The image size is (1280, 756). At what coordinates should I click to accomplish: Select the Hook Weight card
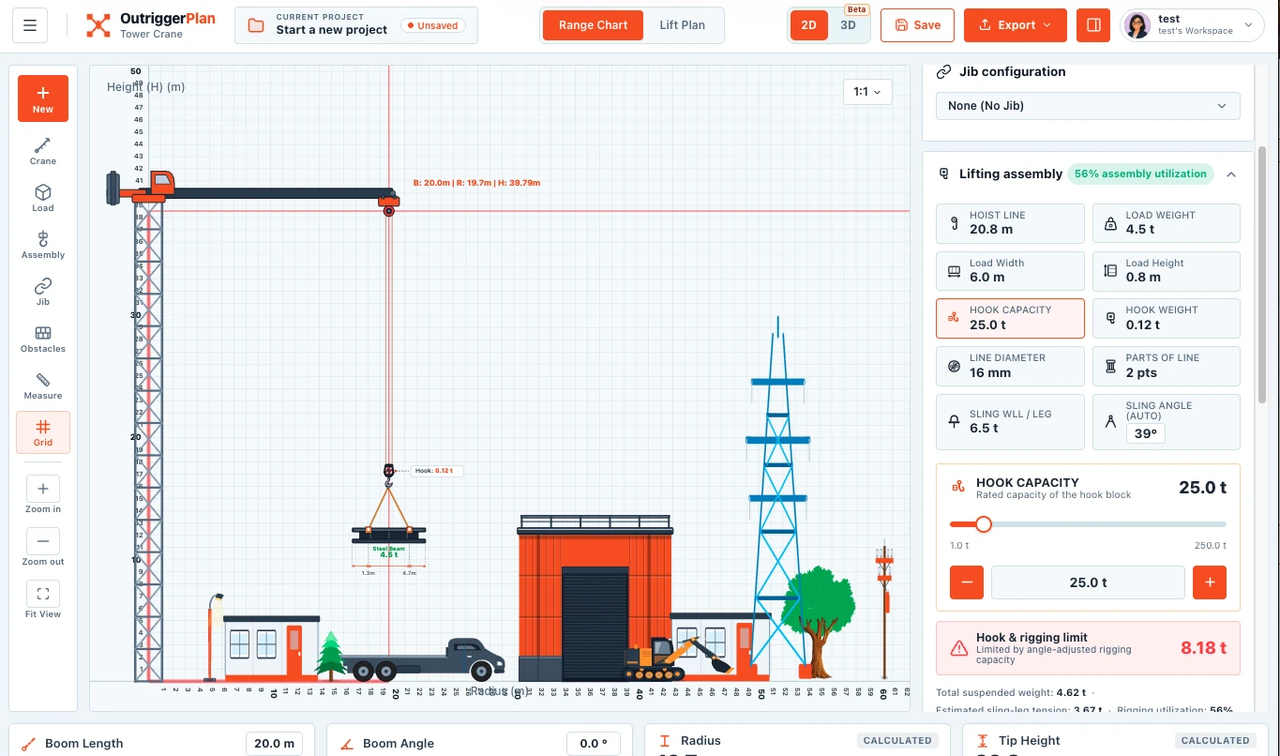coord(1166,318)
